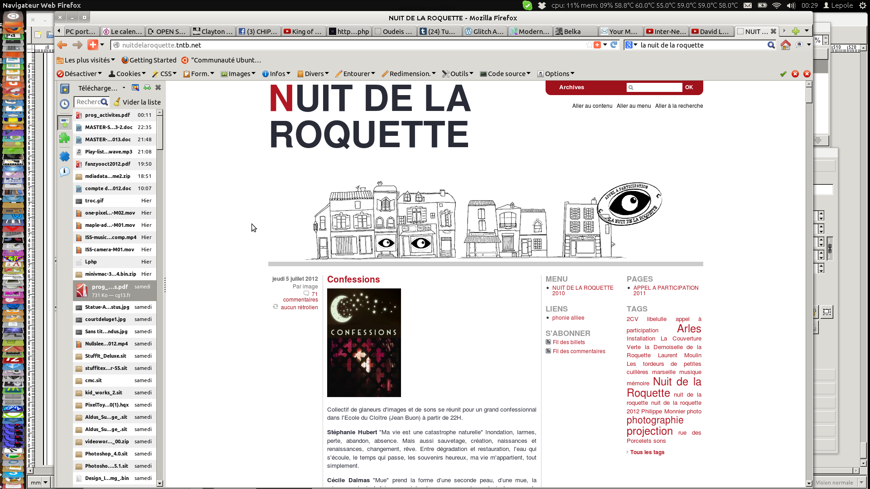Click the broom icon to clear the download list

[117, 102]
